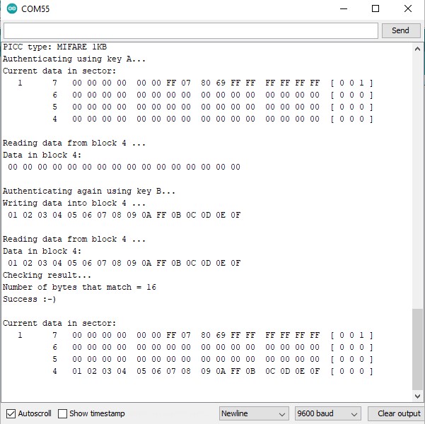
Task: Click the scrollbar down arrow
Action: [x=417, y=397]
